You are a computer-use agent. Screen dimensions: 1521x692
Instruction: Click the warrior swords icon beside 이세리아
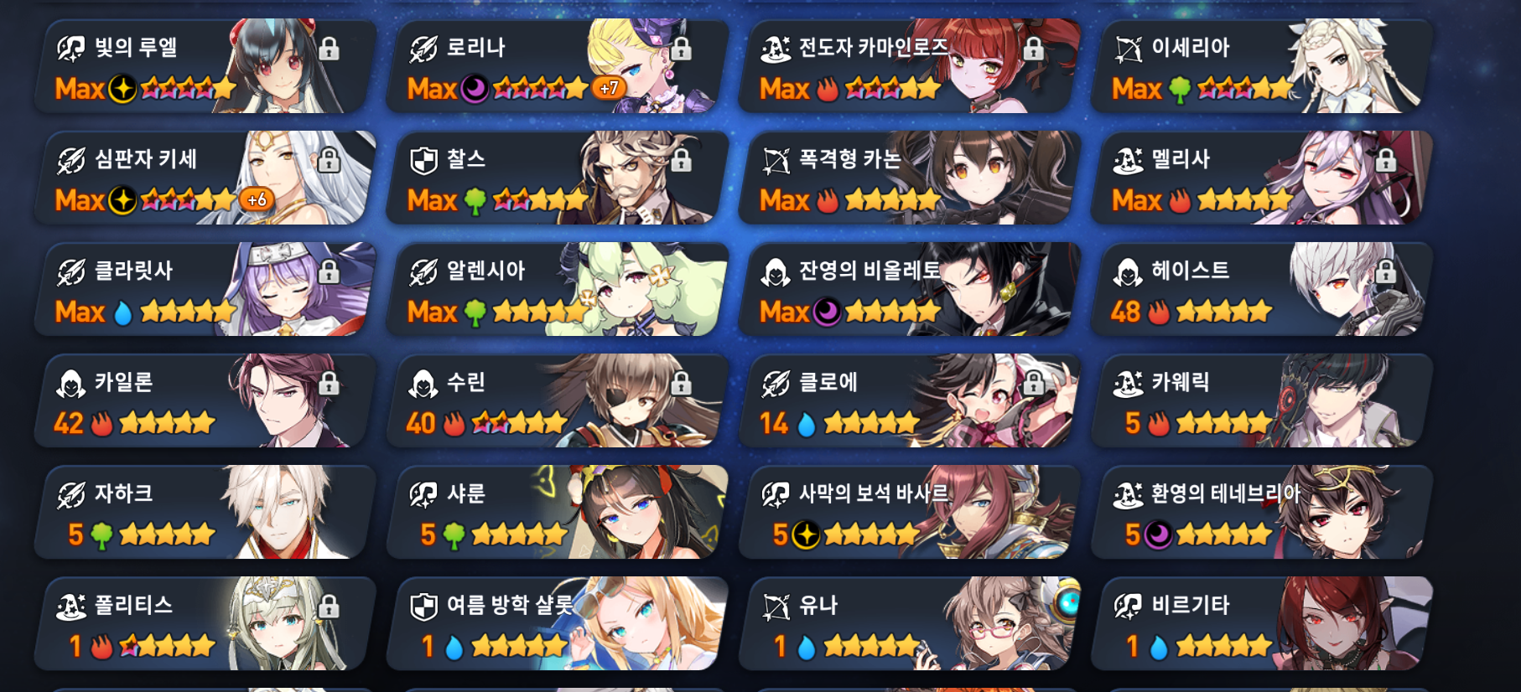(x=1128, y=49)
